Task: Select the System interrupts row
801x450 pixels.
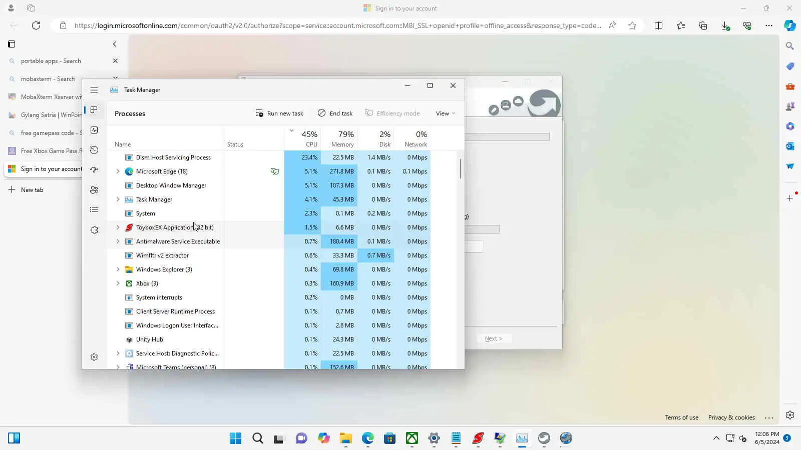Action: 268,297
